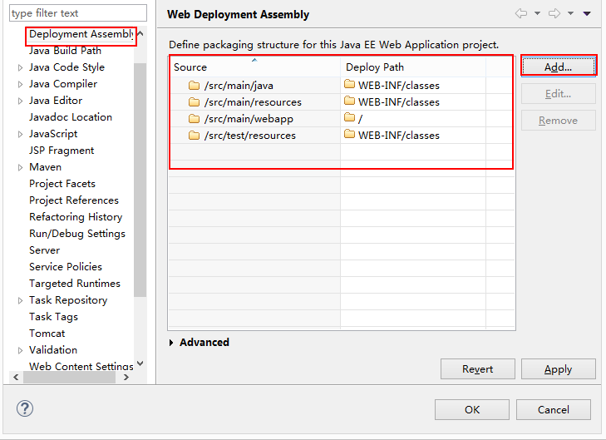The width and height of the screenshot is (606, 440).
Task: Click the forward navigation arrow icon
Action: click(x=555, y=13)
